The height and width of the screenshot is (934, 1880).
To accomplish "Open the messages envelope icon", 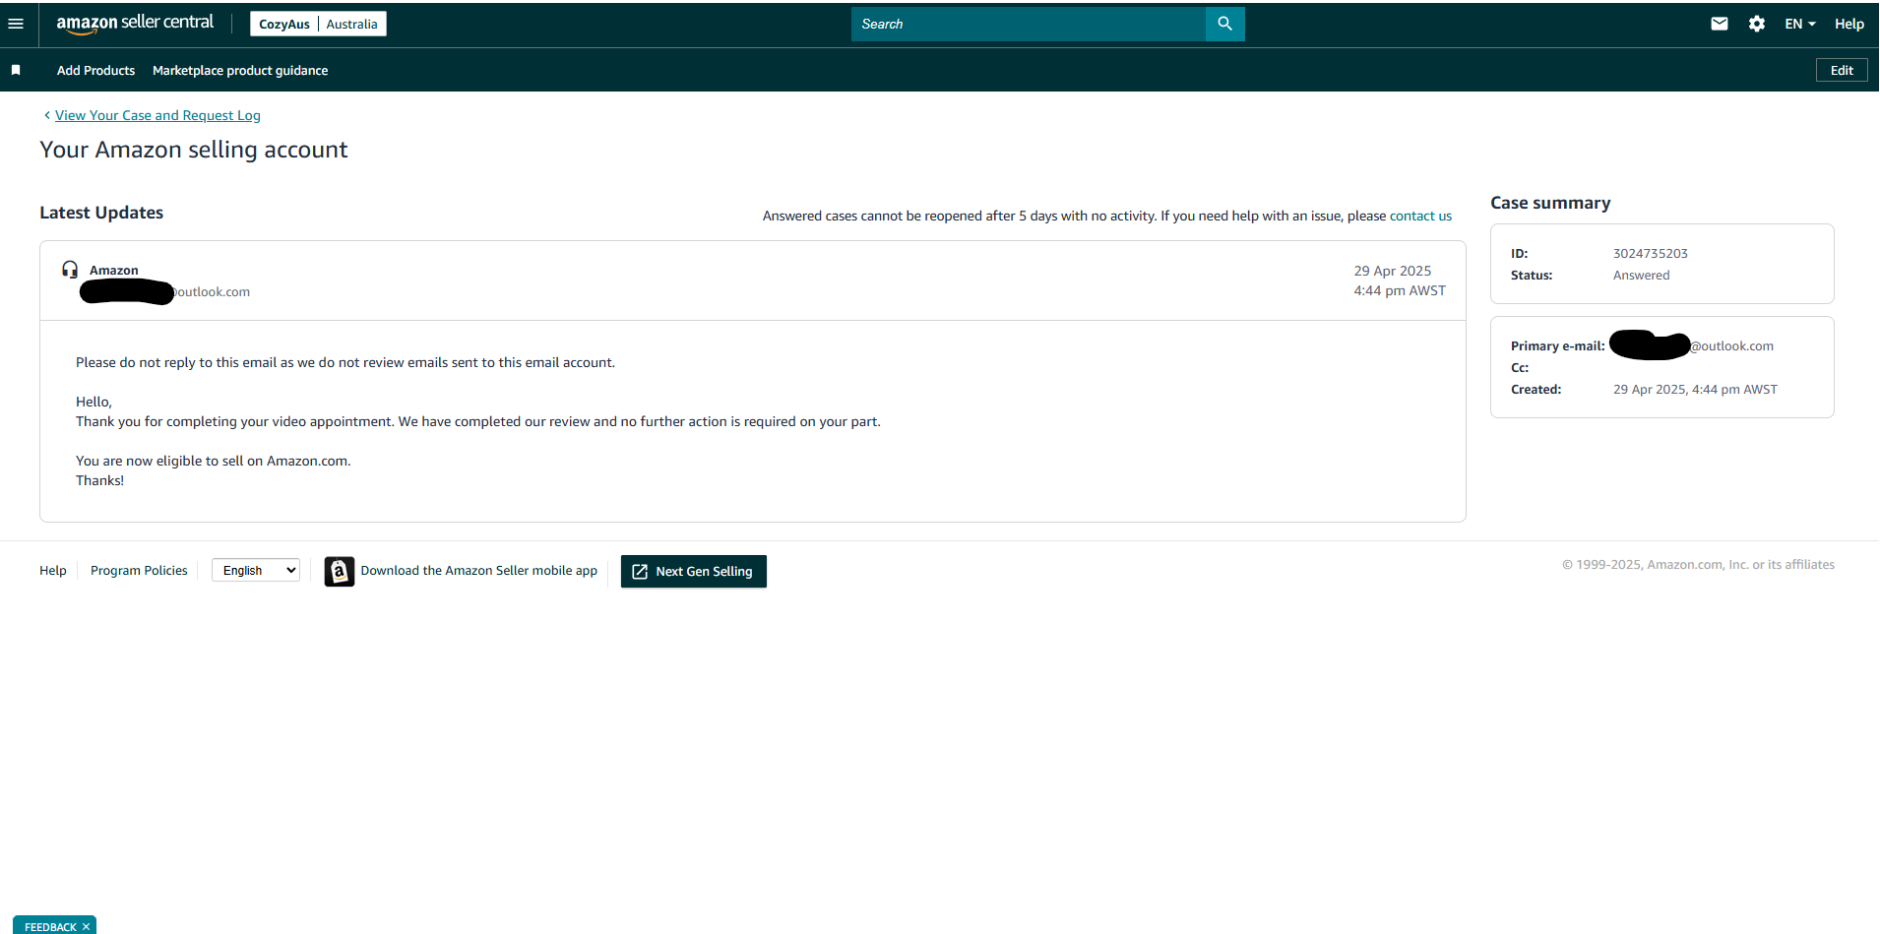I will pyautogui.click(x=1720, y=24).
